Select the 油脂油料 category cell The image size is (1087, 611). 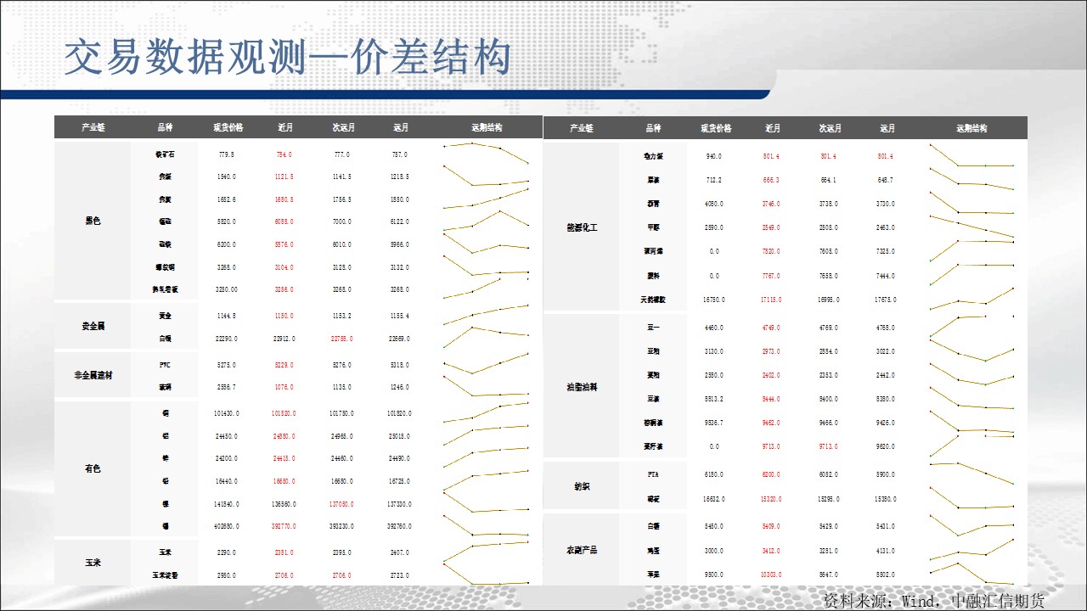(x=581, y=387)
